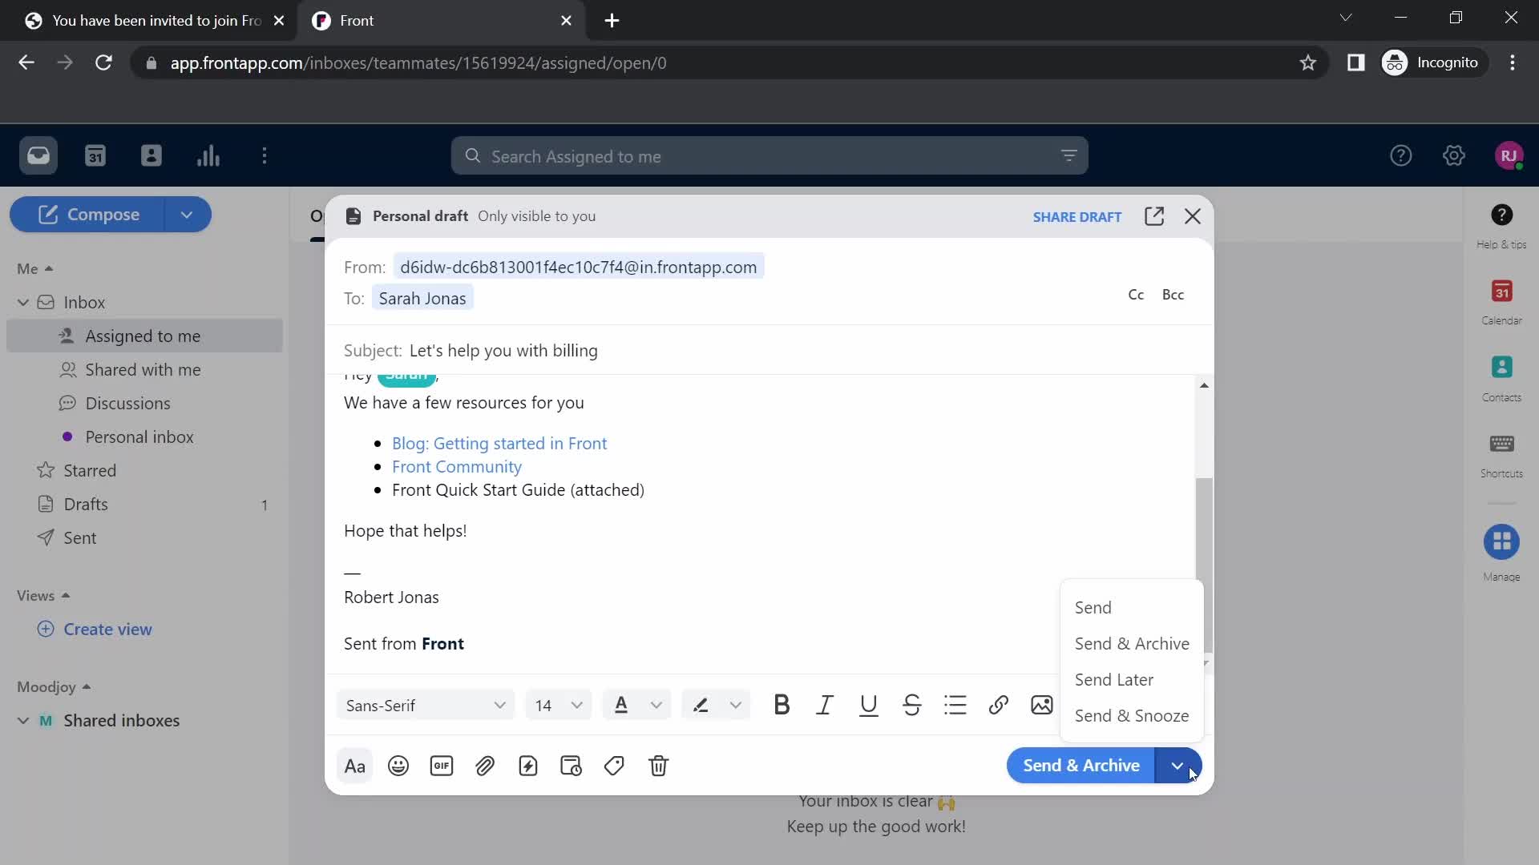This screenshot has height=865, width=1539.
Task: Click the Blog: Getting started in Front link
Action: (x=500, y=443)
